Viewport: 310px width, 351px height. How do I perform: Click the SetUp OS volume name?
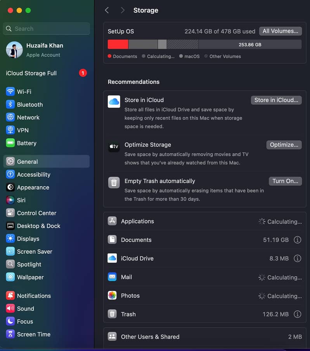[121, 31]
